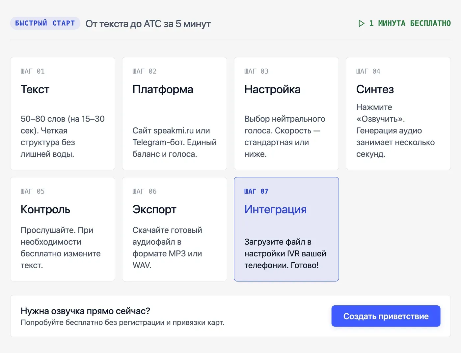Click the description 'Скачайте готовый аудиофайл в формате MP3 или WAV'

coord(167,247)
